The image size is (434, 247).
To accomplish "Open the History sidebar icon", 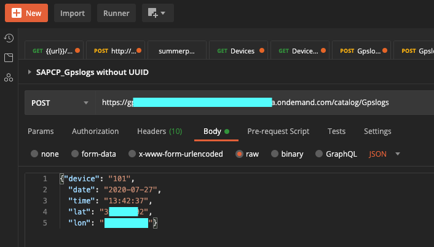I will click(x=9, y=38).
